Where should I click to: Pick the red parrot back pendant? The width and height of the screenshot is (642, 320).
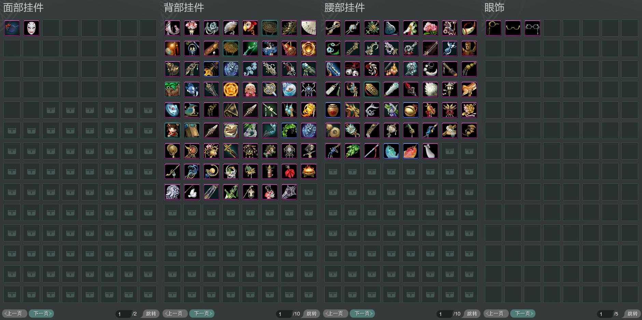250,28
